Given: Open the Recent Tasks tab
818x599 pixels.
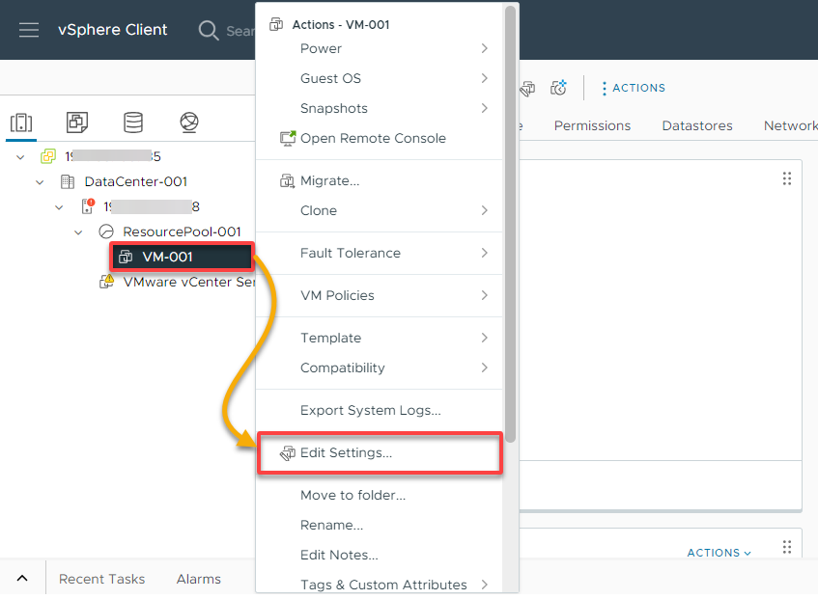Looking at the screenshot, I should (x=101, y=579).
